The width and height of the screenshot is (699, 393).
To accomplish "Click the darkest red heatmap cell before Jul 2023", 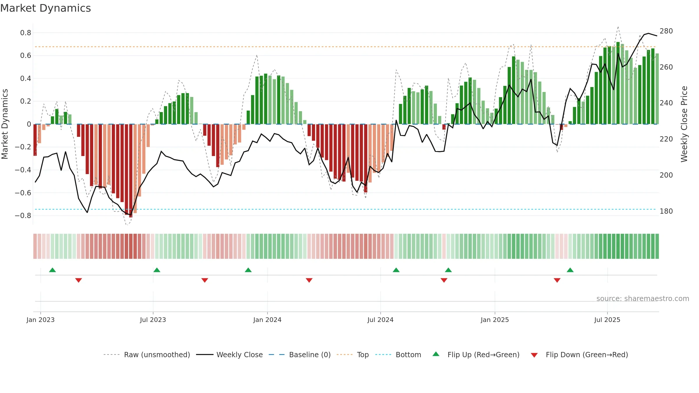I will point(131,246).
